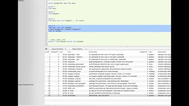Click the first kategoriID column header
189x106 pixels.
point(54,52)
